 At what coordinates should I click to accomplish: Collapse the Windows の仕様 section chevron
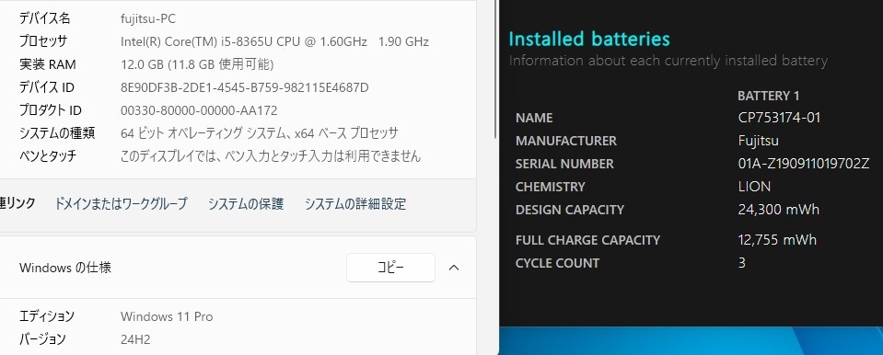tap(454, 268)
